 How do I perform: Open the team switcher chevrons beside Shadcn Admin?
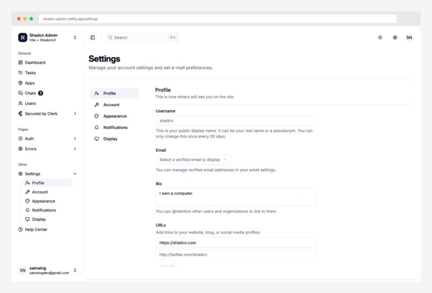(x=75, y=38)
